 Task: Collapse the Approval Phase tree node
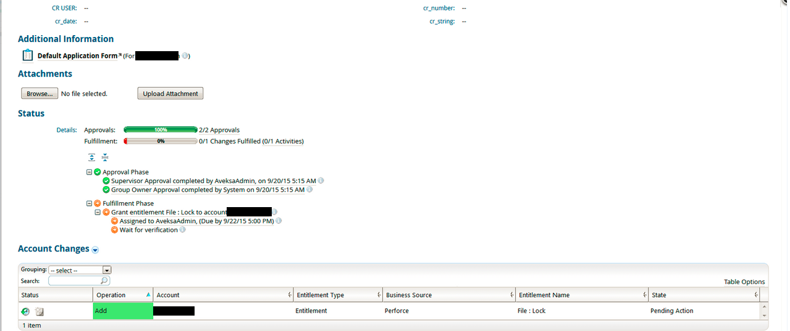(90, 173)
